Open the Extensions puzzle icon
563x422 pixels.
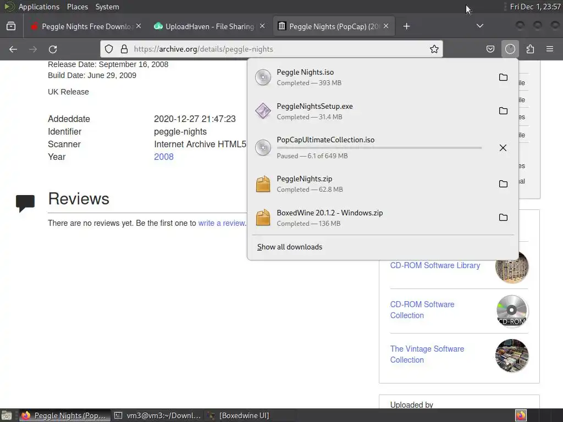(x=530, y=49)
